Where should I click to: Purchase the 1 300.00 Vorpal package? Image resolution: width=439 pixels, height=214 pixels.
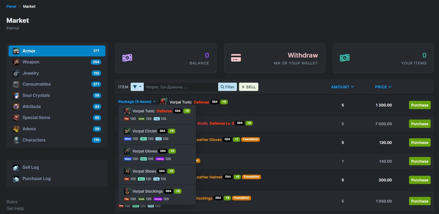(x=419, y=105)
